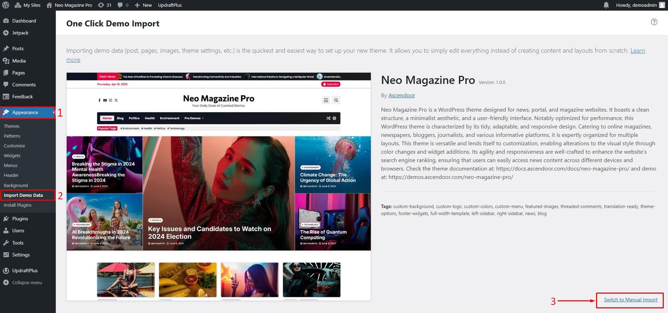Image resolution: width=668 pixels, height=313 pixels.
Task: Click the demoadmin avatar image
Action: (x=662, y=5)
